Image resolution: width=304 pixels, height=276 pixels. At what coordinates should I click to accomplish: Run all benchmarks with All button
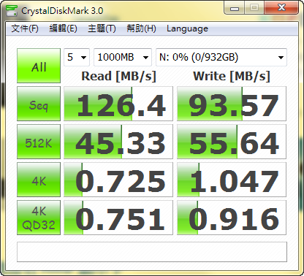tap(39, 66)
